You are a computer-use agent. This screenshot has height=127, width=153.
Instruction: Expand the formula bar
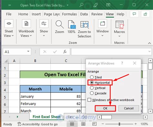149,52
